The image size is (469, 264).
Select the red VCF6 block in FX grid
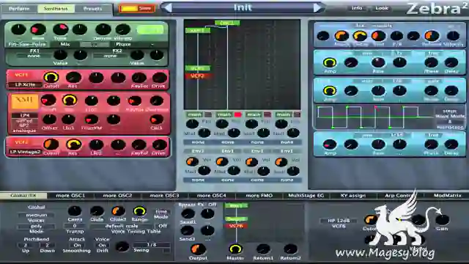[x=236, y=226]
